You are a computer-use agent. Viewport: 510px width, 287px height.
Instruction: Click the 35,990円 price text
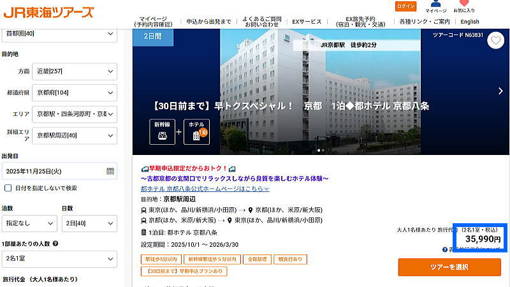[x=483, y=239]
